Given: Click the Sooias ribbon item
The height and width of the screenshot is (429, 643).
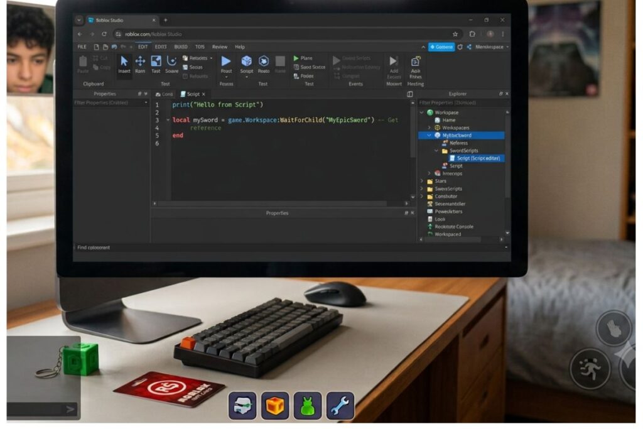Looking at the screenshot, I should (x=193, y=67).
